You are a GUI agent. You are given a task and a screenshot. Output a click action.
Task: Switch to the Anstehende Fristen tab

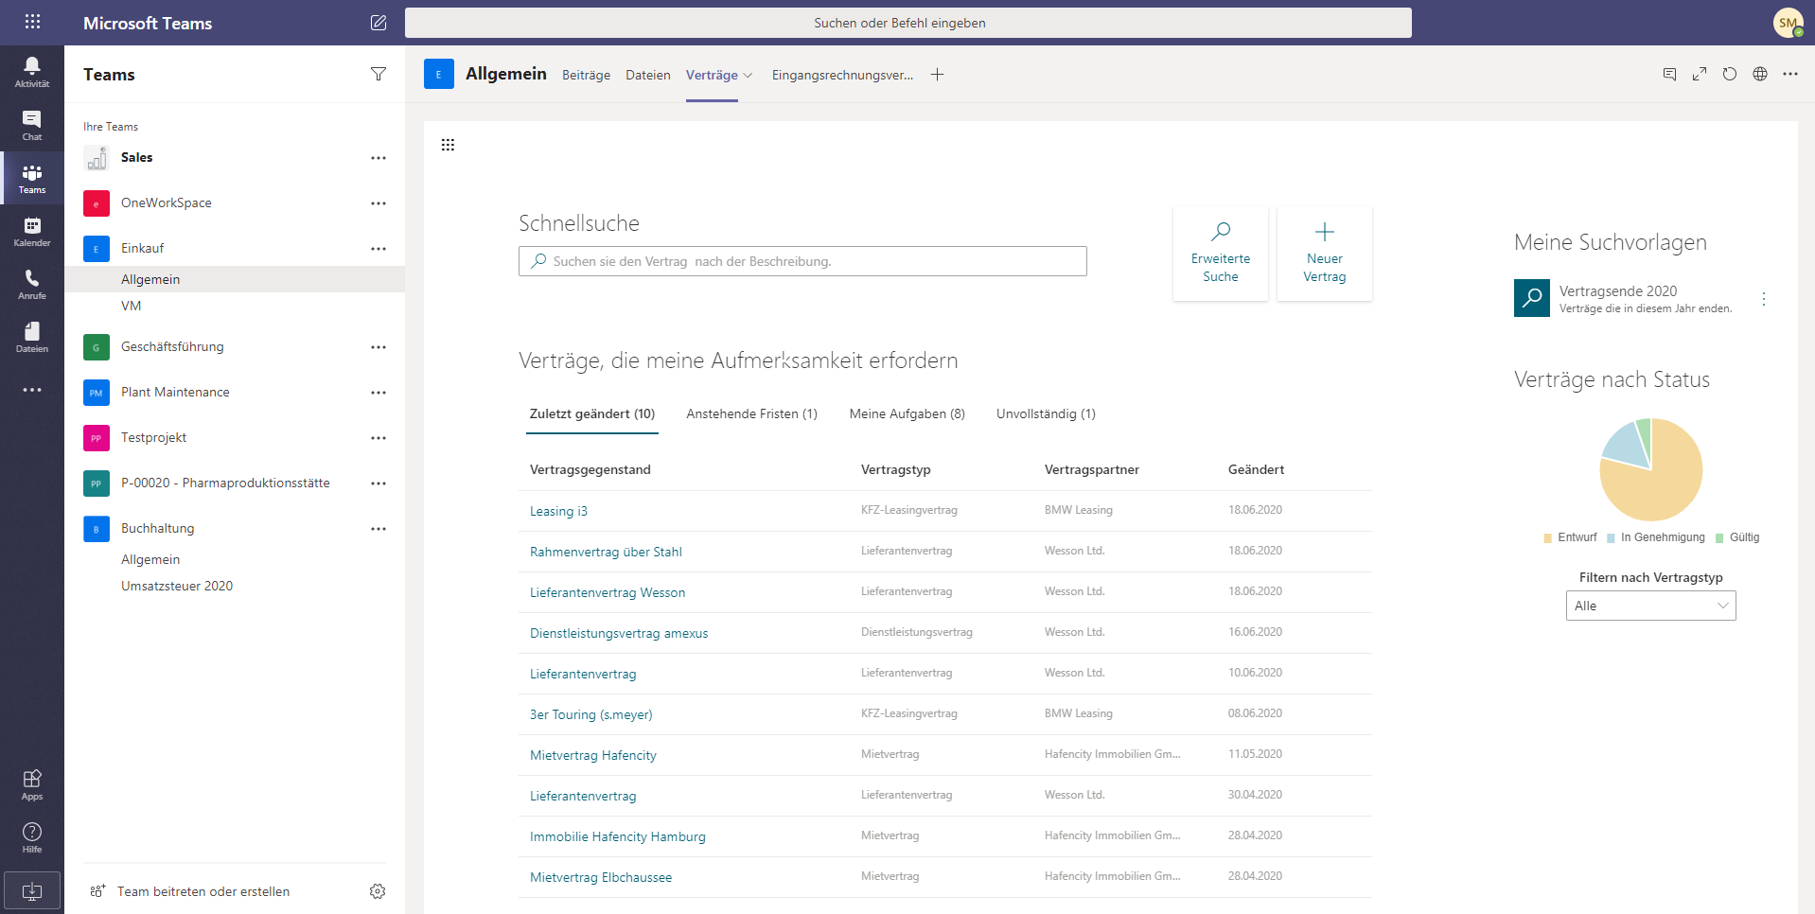[751, 414]
